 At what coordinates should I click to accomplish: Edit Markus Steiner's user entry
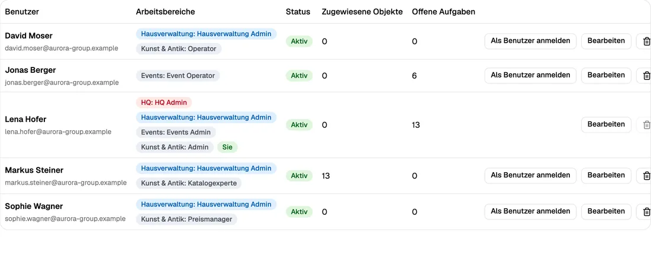pyautogui.click(x=606, y=176)
